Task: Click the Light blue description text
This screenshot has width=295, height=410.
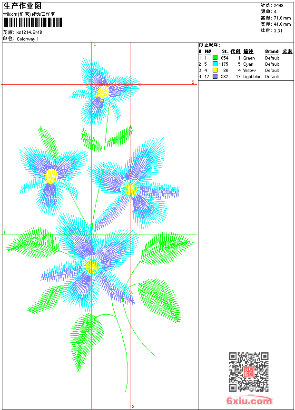Action: [252, 77]
